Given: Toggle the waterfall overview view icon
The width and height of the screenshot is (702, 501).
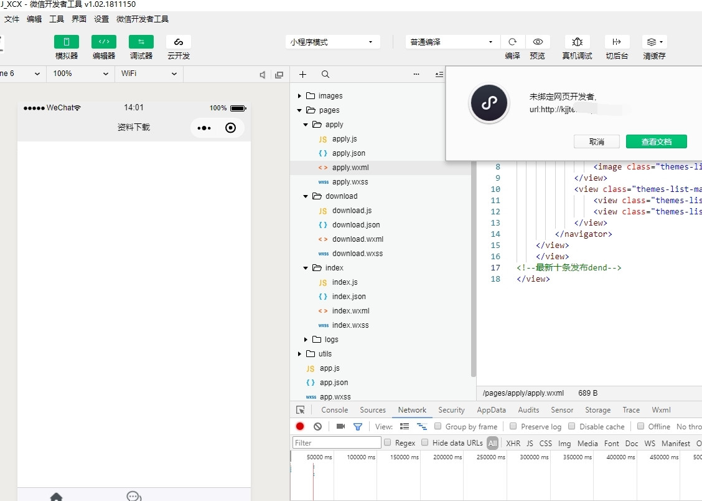Looking at the screenshot, I should 422,427.
